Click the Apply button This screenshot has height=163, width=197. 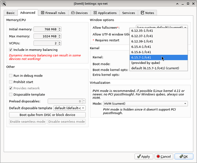(x=144, y=156)
